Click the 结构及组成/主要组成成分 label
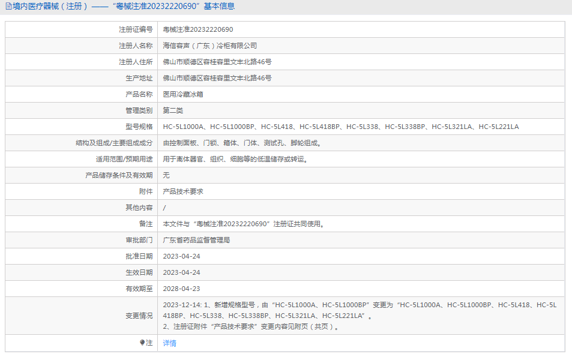Viewport: 572px width, 357px height. pyautogui.click(x=114, y=143)
